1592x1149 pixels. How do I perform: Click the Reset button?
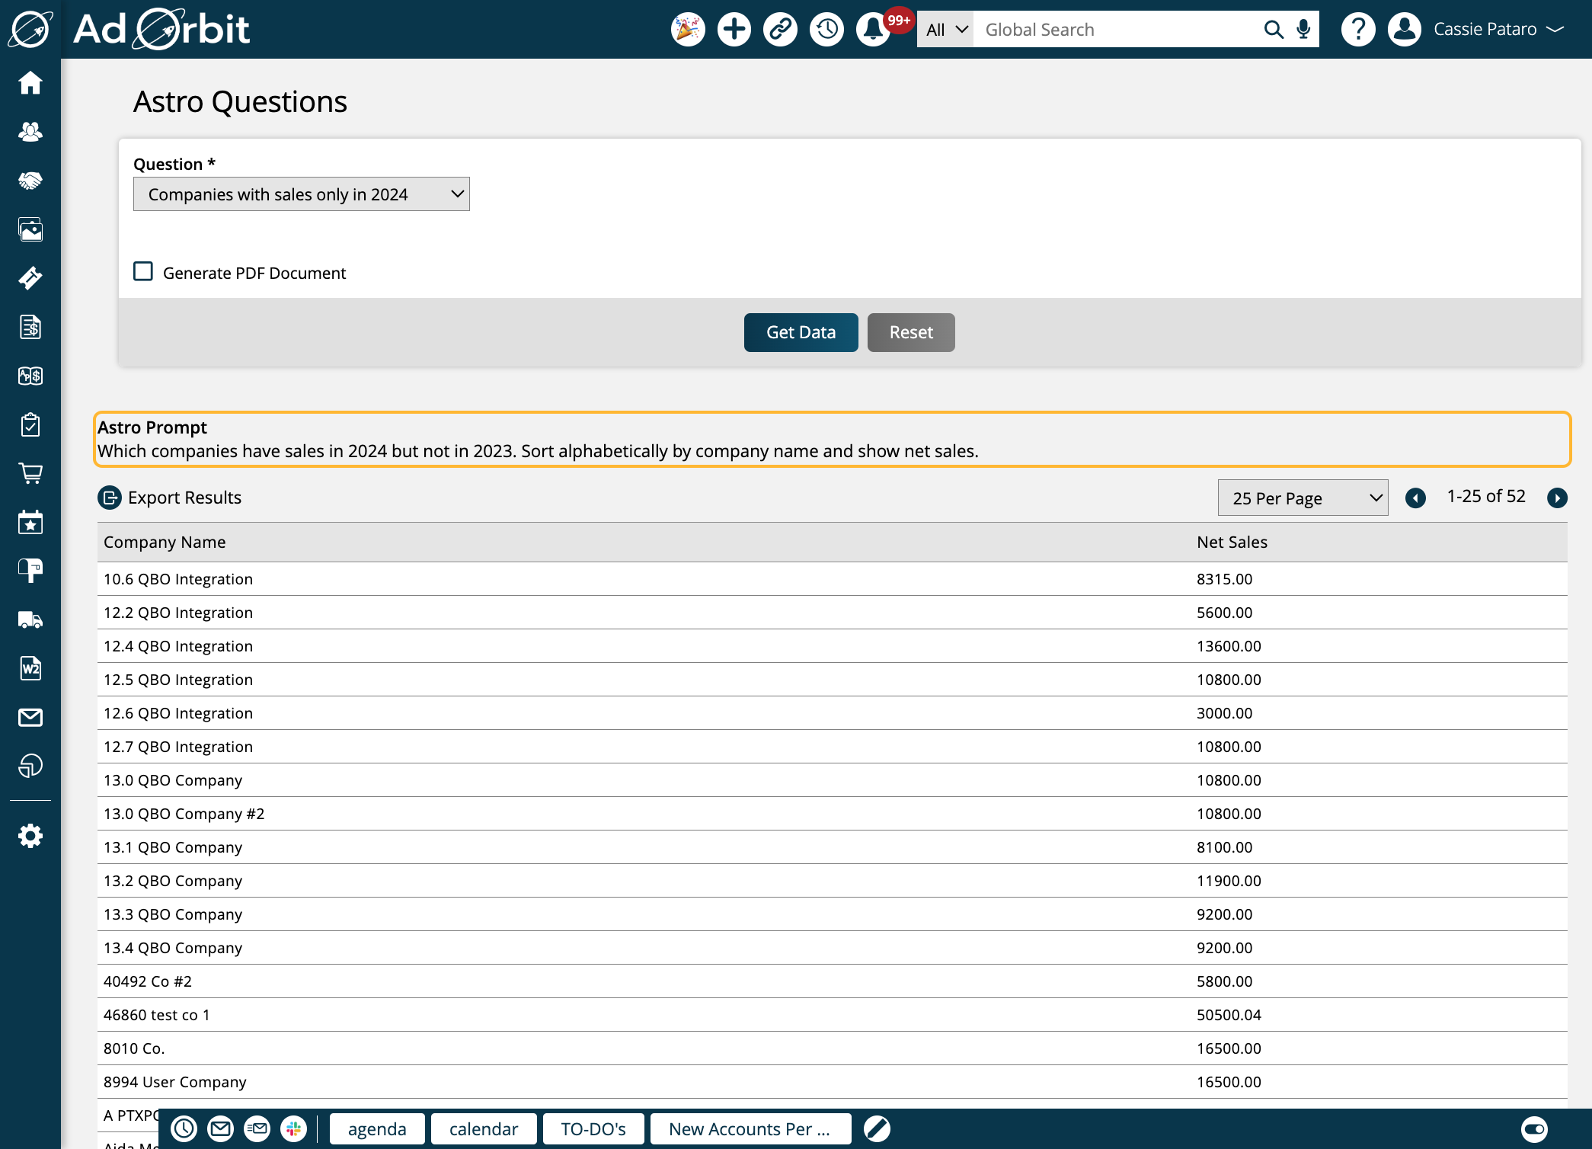point(911,332)
